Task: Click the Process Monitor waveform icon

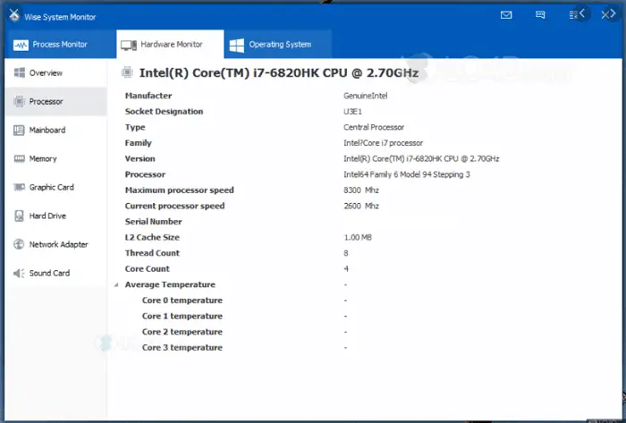Action: pos(21,45)
